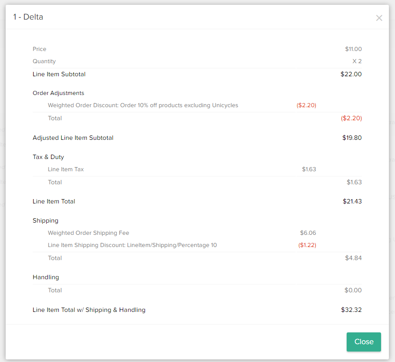Click the X to dismiss the Delta modal

point(379,18)
